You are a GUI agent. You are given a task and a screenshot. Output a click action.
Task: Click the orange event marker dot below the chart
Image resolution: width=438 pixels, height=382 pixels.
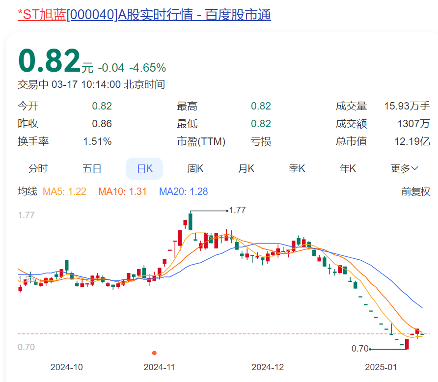click(155, 353)
